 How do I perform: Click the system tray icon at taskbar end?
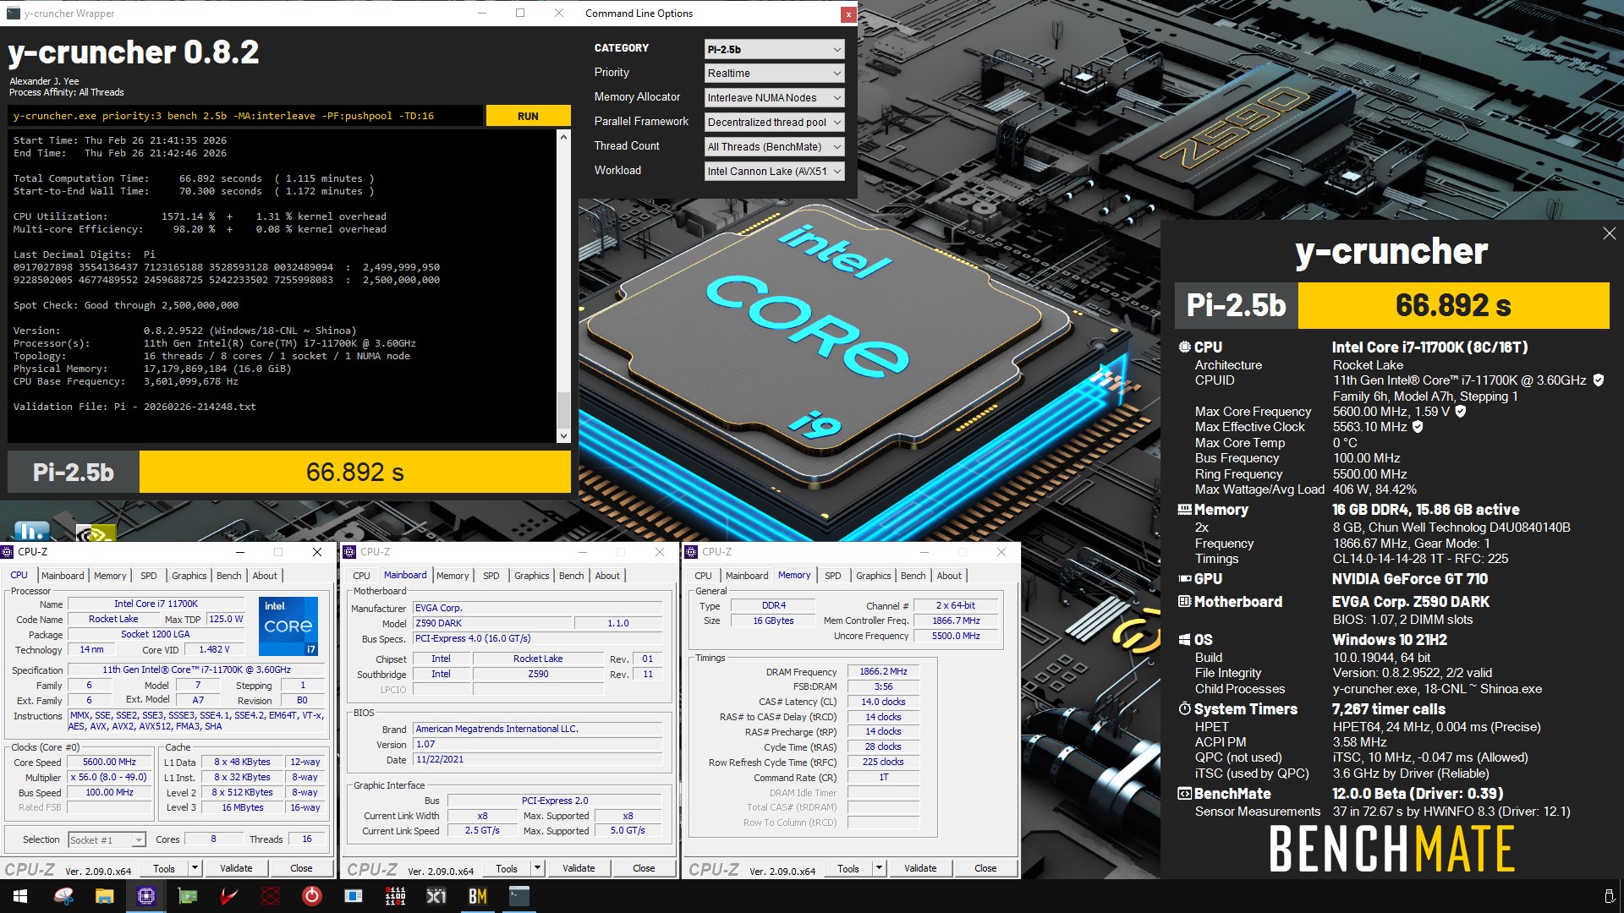tap(1609, 896)
